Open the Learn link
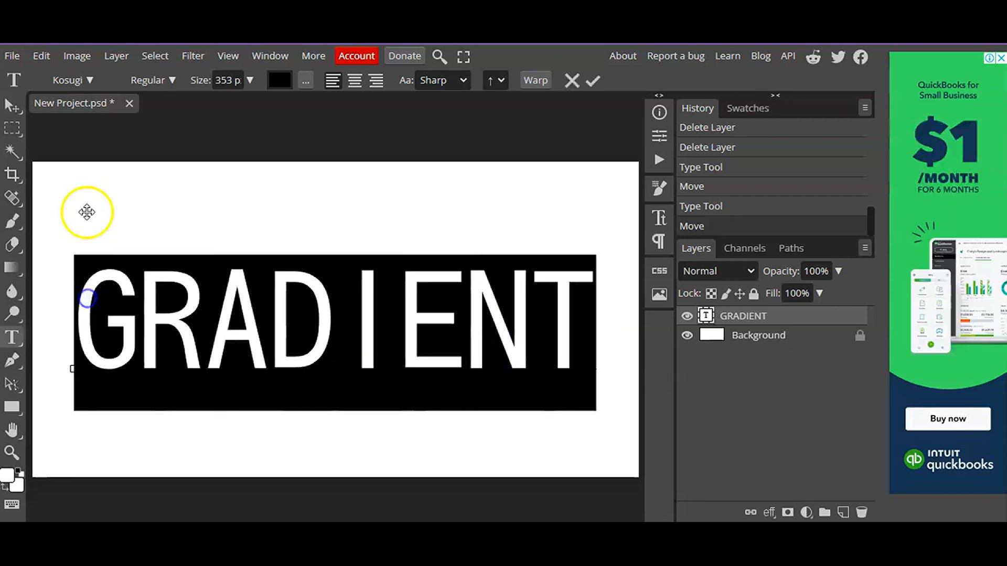The height and width of the screenshot is (566, 1007). click(x=727, y=56)
